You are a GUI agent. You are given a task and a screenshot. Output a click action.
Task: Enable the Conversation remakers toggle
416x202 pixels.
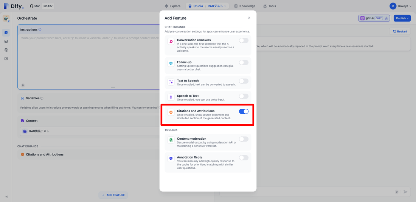(244, 40)
